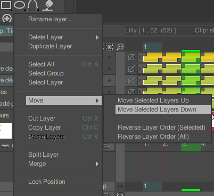The width and height of the screenshot is (214, 196).
Task: Toggle the slashed-circle on the second layer
Action: [x=131, y=69]
